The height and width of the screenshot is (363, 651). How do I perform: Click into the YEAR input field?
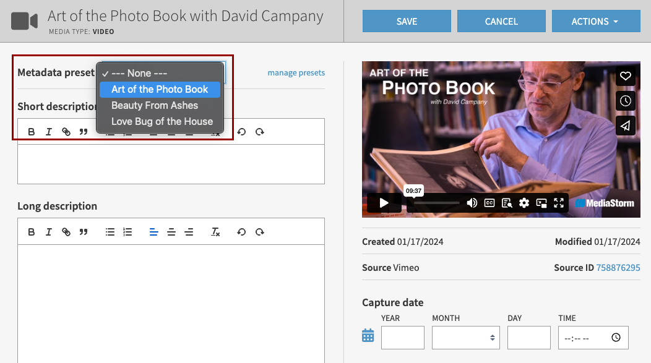click(x=402, y=338)
